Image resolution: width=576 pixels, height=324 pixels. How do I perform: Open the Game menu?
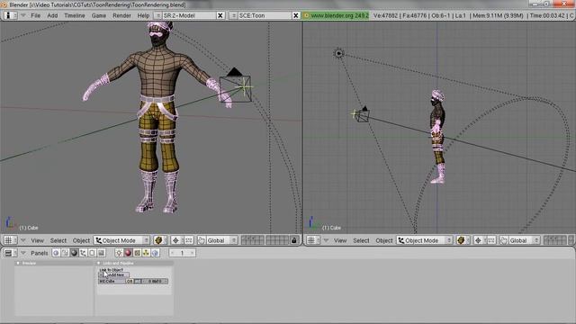(x=98, y=15)
